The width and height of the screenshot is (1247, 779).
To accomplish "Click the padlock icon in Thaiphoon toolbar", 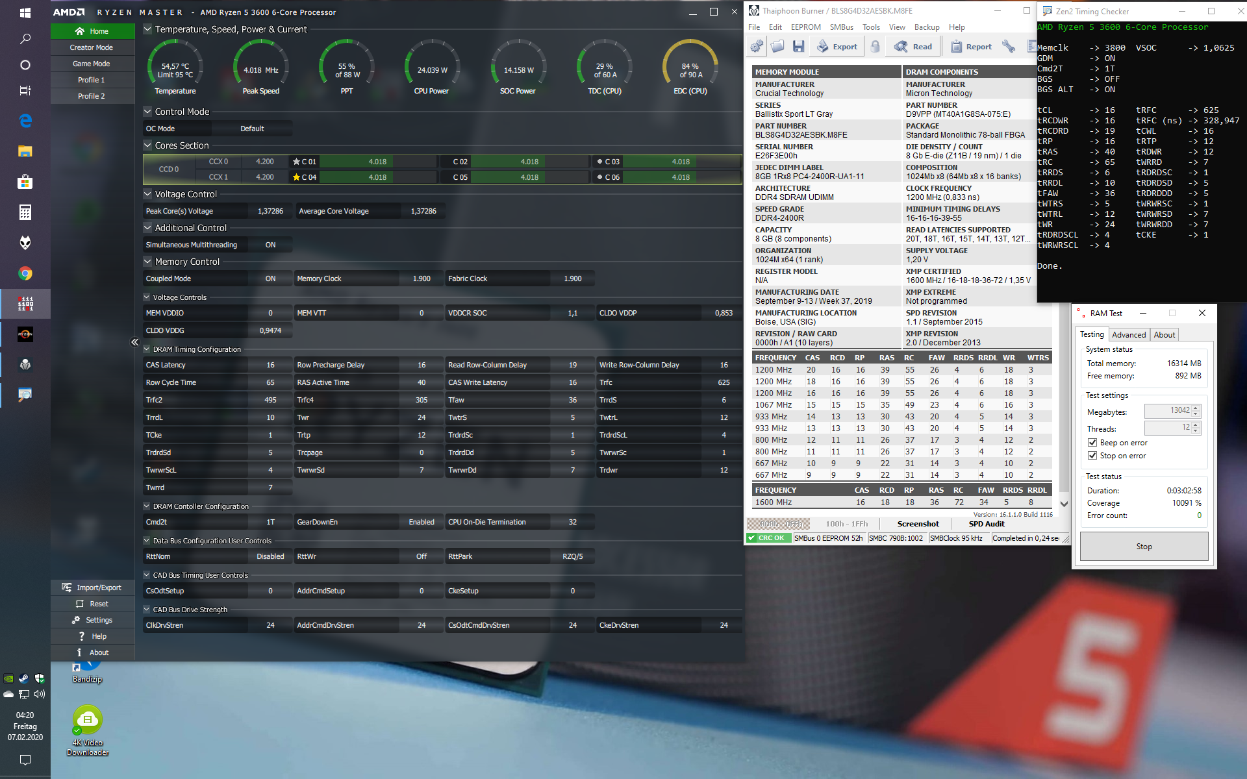I will point(875,46).
